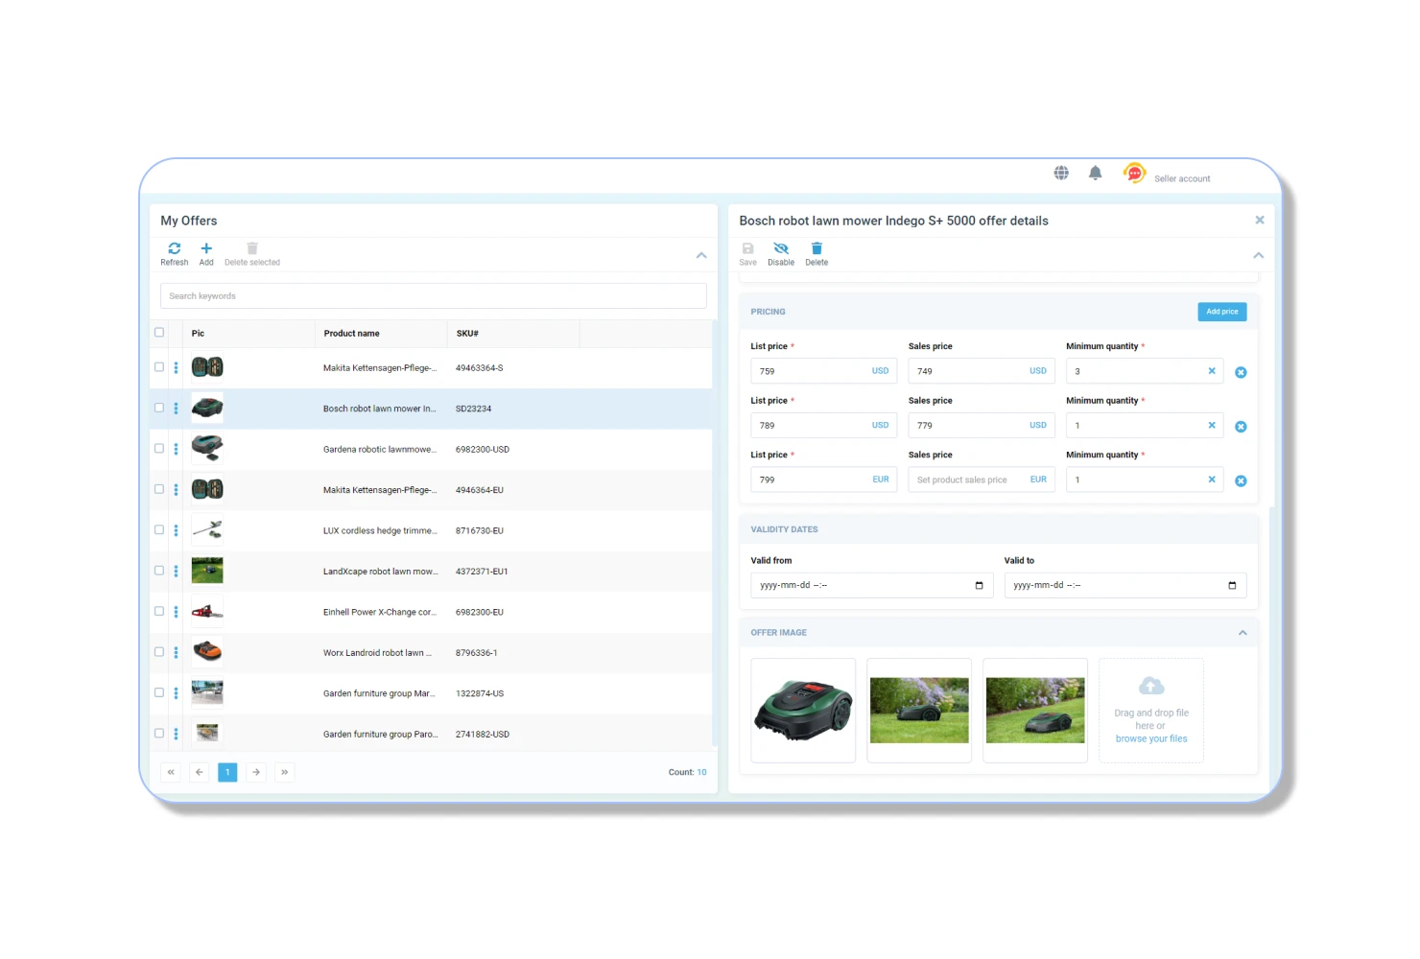Click the Add offer plus icon
The image size is (1420, 959).
pos(206,248)
